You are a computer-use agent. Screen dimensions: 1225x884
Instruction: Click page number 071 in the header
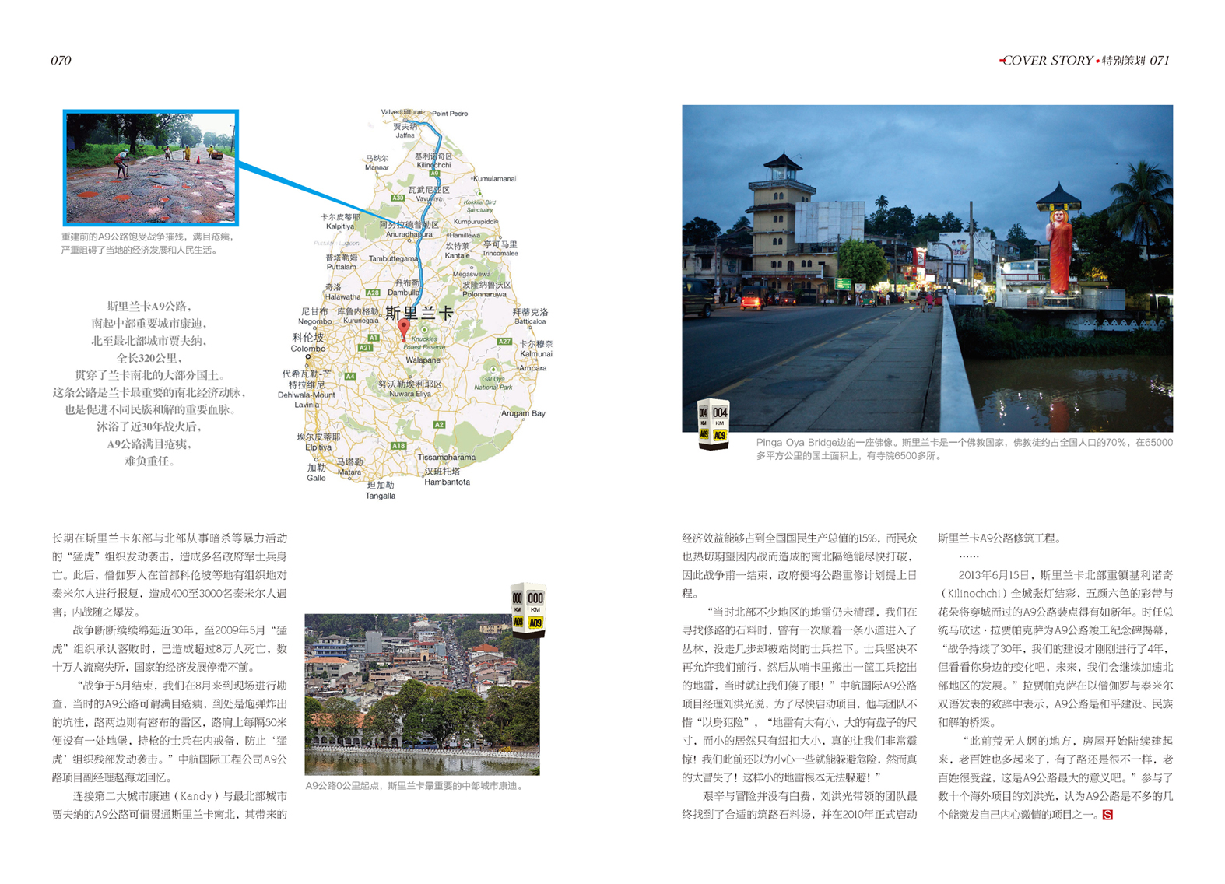point(1160,60)
